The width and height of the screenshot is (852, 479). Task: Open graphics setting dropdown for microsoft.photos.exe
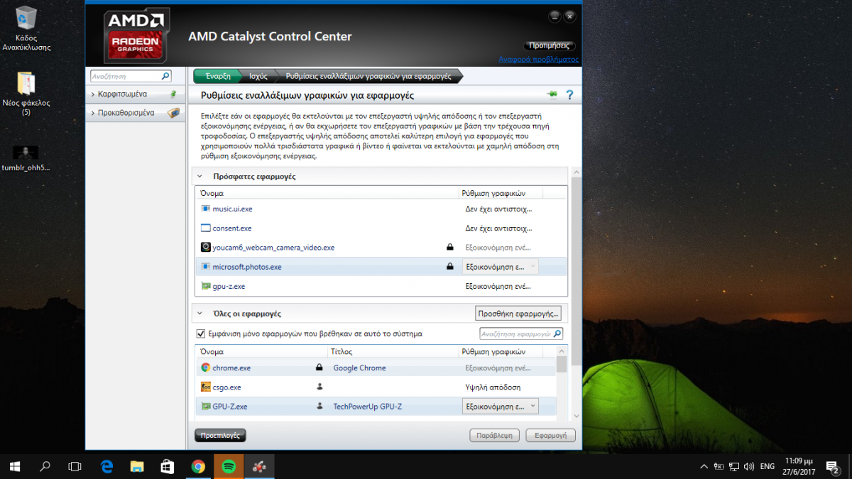(x=500, y=267)
